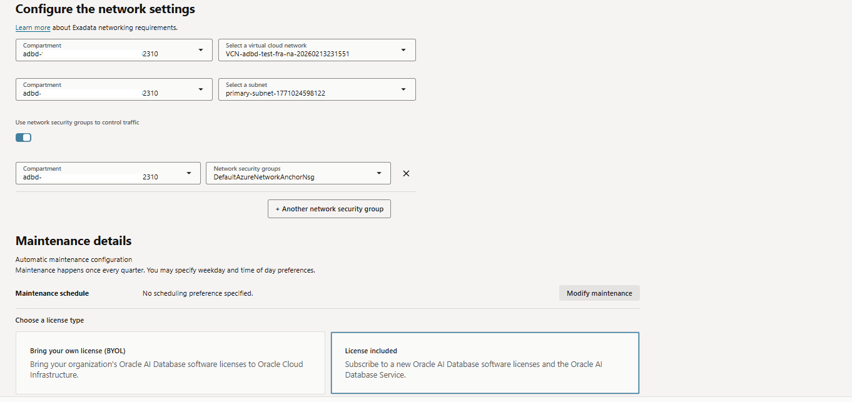Click the NSG compartment field showing adbd
852x402 pixels.
[x=94, y=177]
